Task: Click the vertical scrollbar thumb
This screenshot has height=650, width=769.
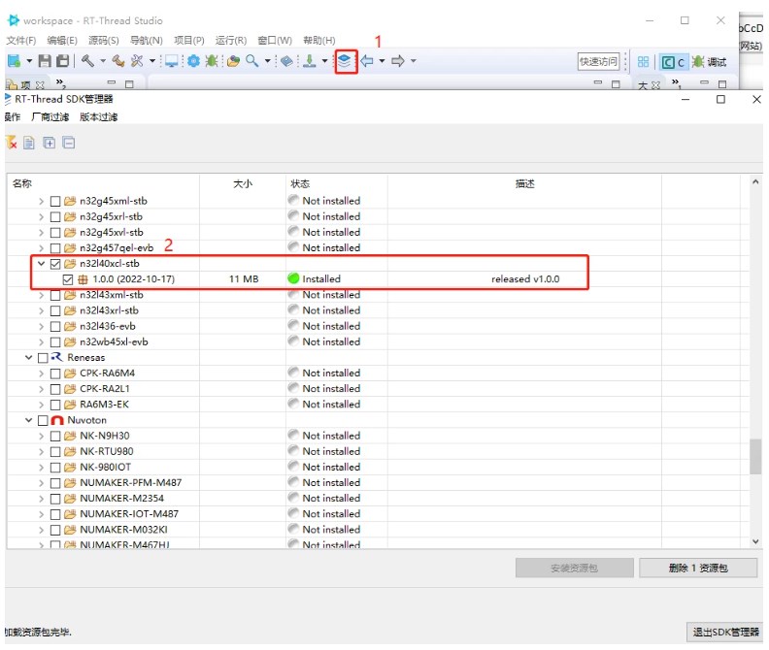Action: coord(755,456)
